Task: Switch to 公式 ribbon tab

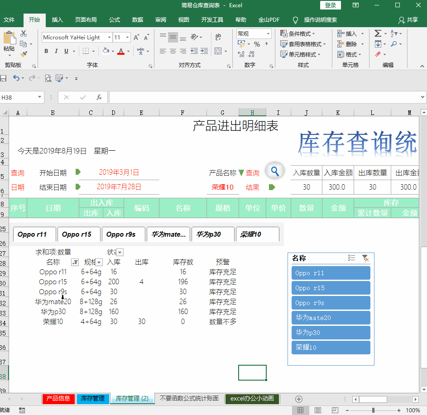Action: click(115, 19)
